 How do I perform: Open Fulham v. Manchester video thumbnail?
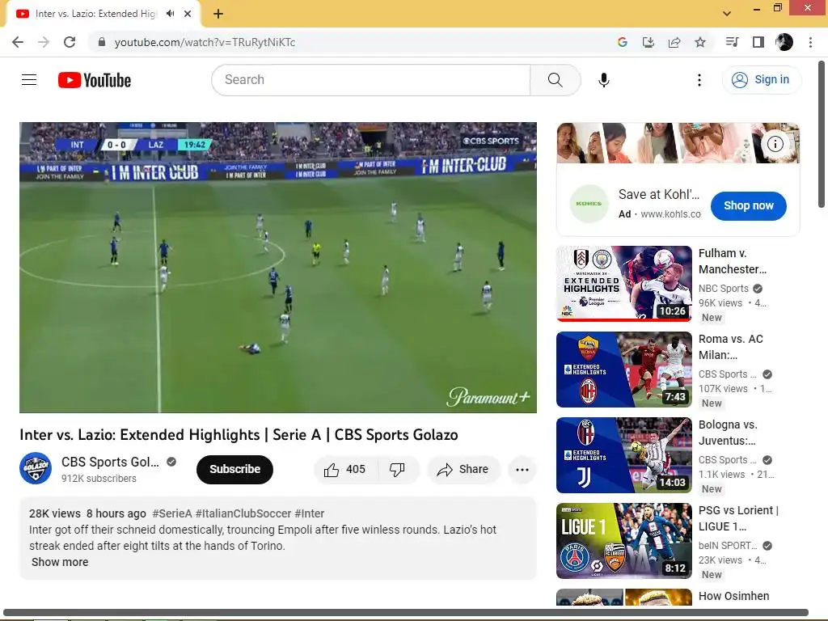(624, 284)
